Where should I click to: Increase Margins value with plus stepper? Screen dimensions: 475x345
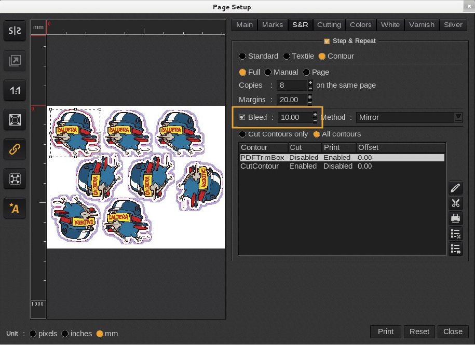click(x=309, y=97)
